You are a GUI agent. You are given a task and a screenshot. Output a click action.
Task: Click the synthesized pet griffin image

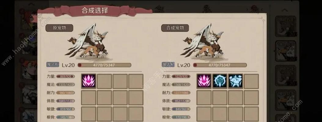(203, 41)
